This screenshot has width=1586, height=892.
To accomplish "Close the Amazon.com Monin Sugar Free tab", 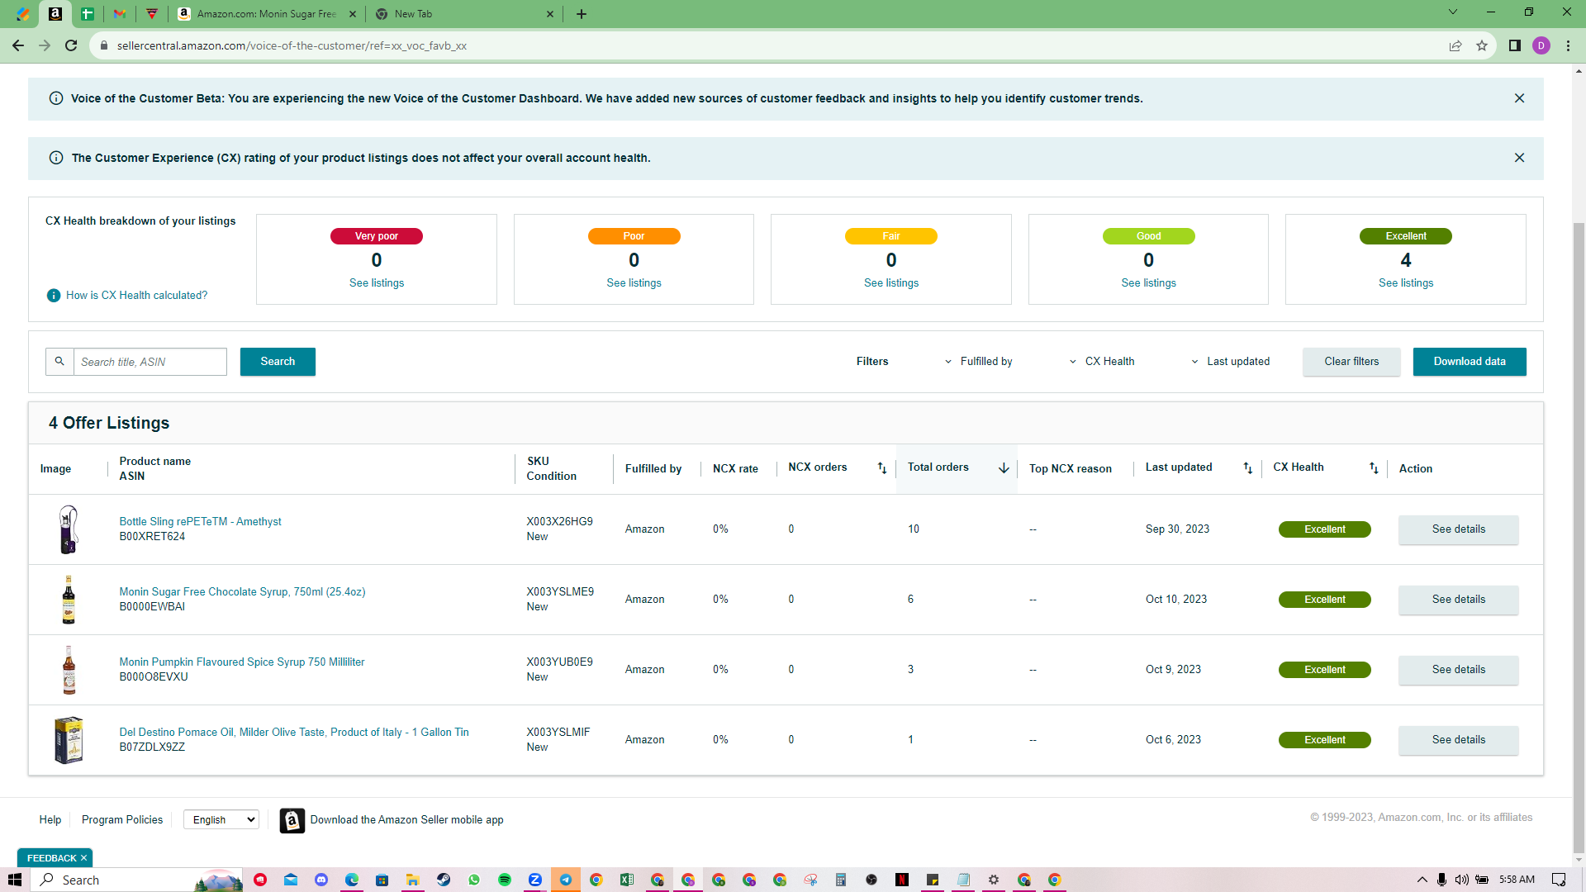I will point(353,14).
